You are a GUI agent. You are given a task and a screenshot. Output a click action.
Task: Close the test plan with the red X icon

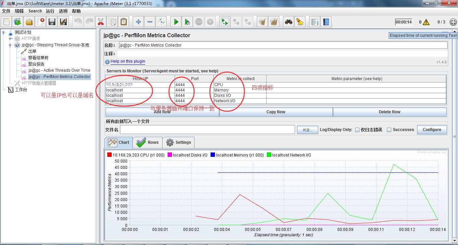[x=41, y=22]
